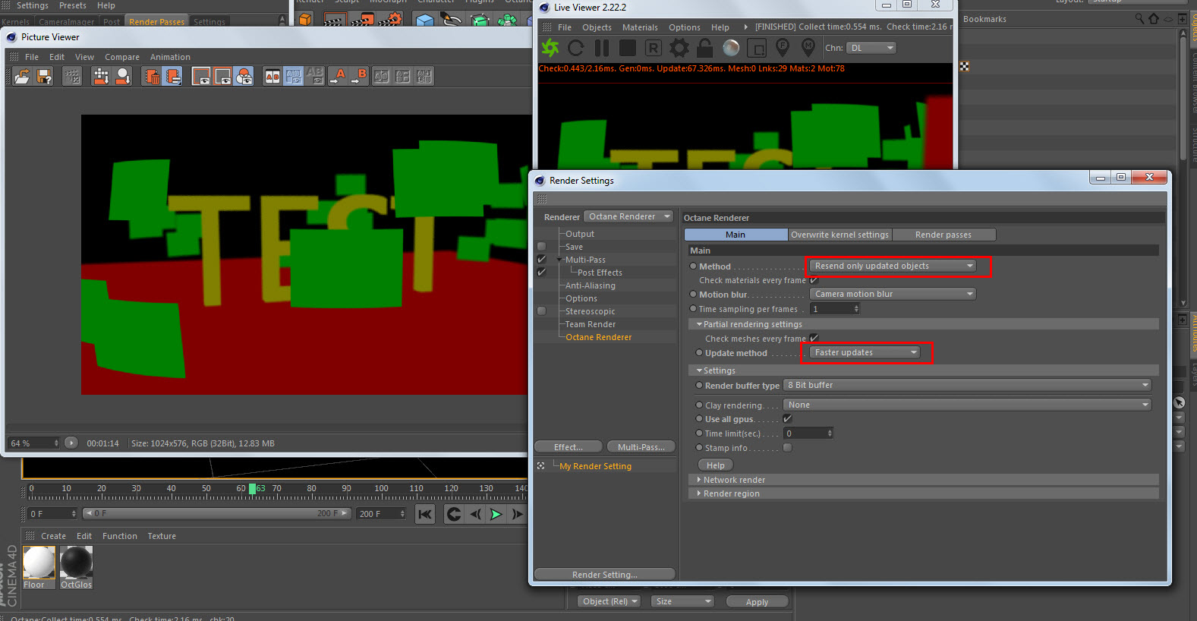Send render to Live Viewer with Octane logo
The image size is (1197, 621).
click(x=550, y=49)
